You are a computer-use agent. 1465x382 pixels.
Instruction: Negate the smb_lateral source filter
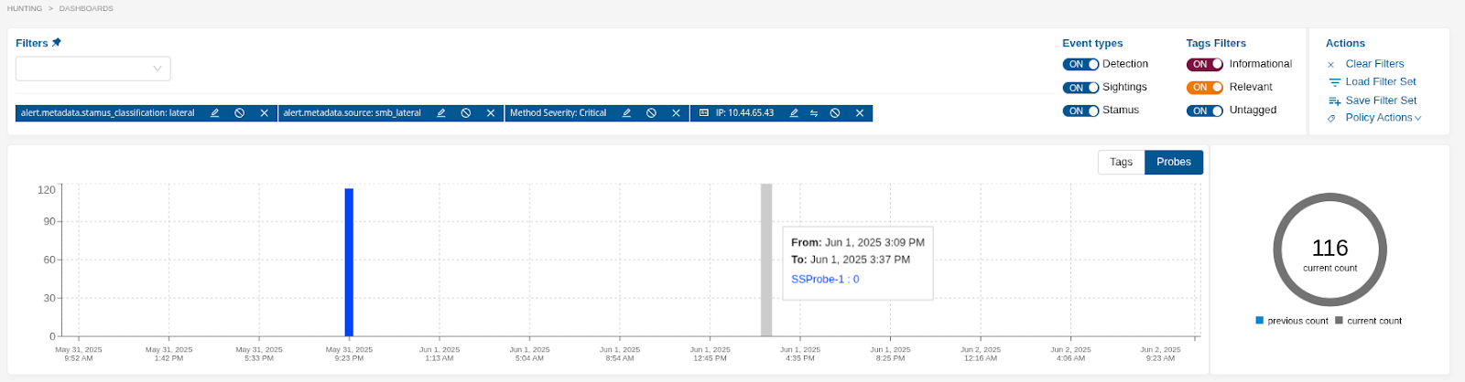coord(466,113)
